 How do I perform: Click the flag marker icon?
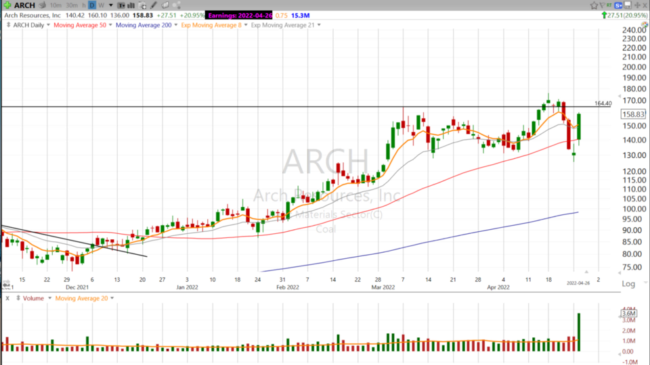tap(603, 5)
